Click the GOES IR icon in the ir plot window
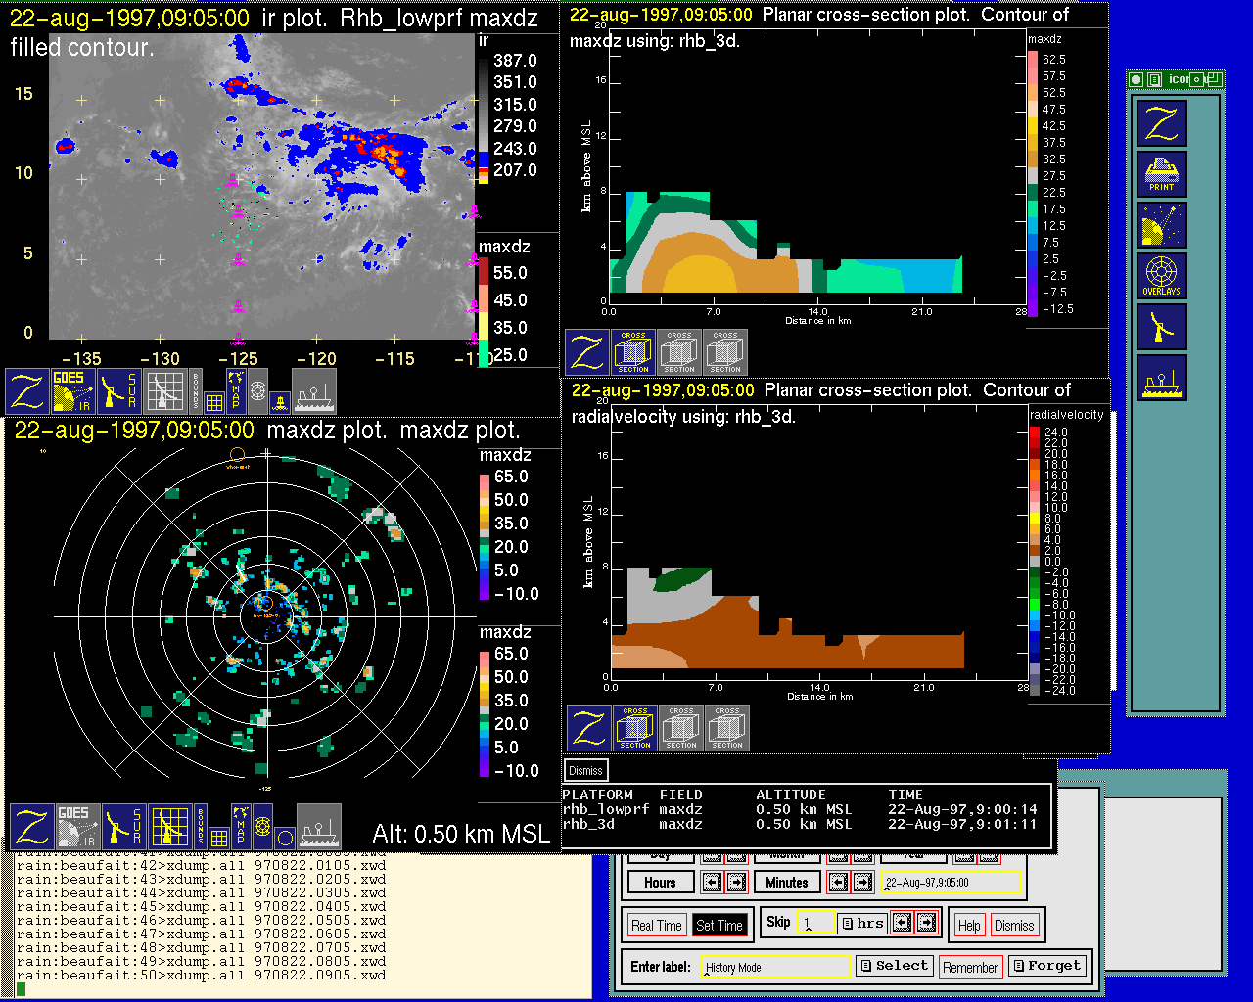This screenshot has height=1002, width=1253. (x=73, y=390)
